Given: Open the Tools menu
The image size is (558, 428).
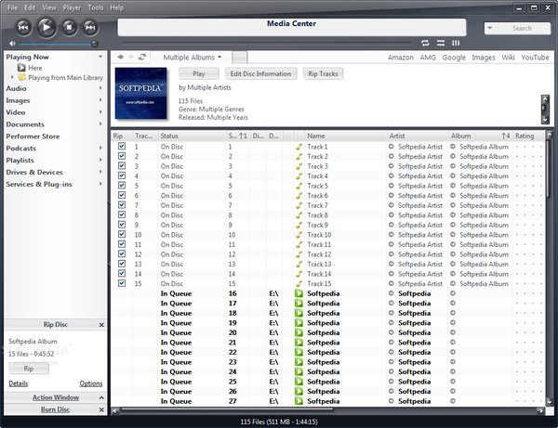Looking at the screenshot, I should (96, 7).
